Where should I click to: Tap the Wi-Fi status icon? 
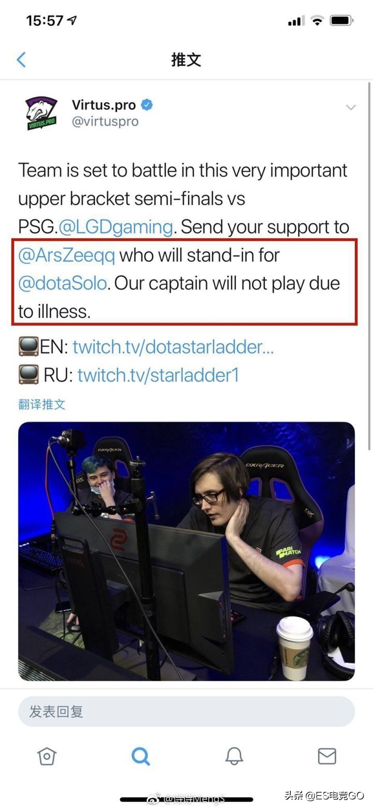317,21
